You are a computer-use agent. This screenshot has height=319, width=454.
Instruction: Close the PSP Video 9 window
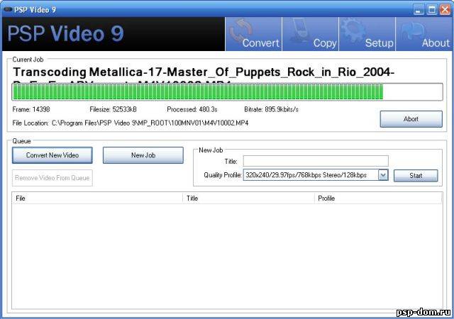coord(444,9)
